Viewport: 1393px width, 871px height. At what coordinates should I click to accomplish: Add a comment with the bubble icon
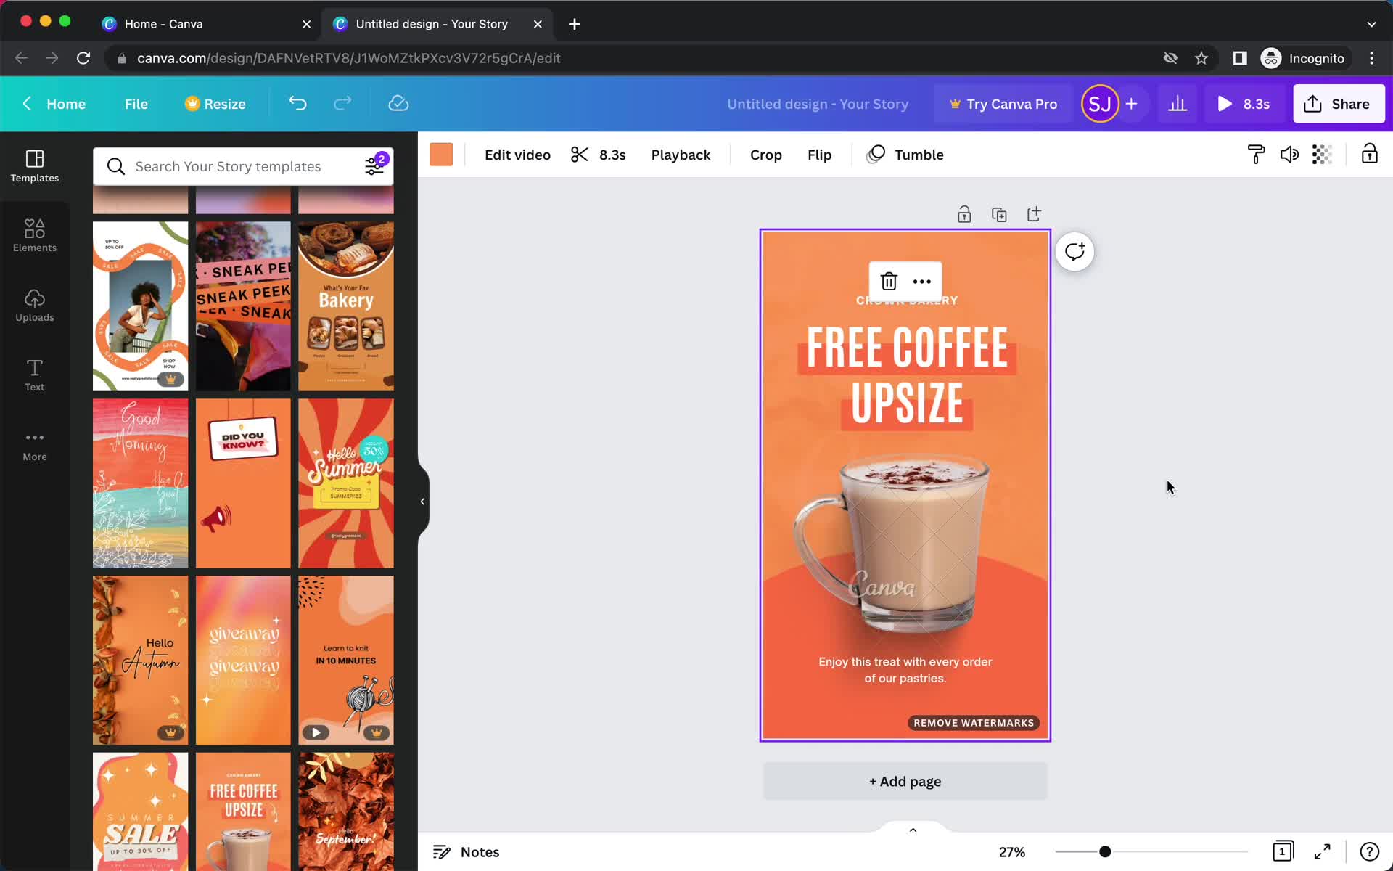pos(1074,252)
